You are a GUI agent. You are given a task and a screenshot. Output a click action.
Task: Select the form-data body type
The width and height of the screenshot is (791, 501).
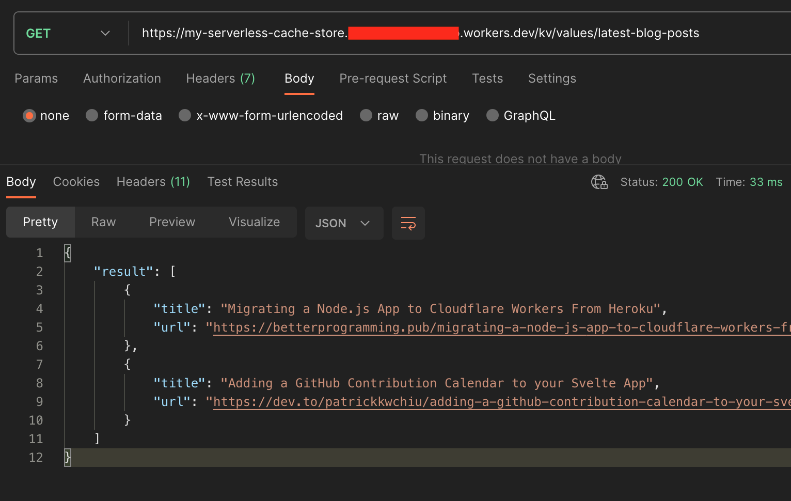pyautogui.click(x=124, y=116)
